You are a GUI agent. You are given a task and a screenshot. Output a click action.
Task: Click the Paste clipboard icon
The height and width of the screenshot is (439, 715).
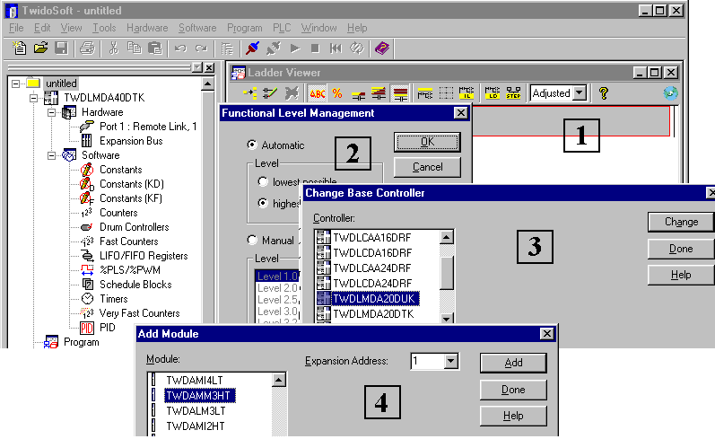[155, 48]
